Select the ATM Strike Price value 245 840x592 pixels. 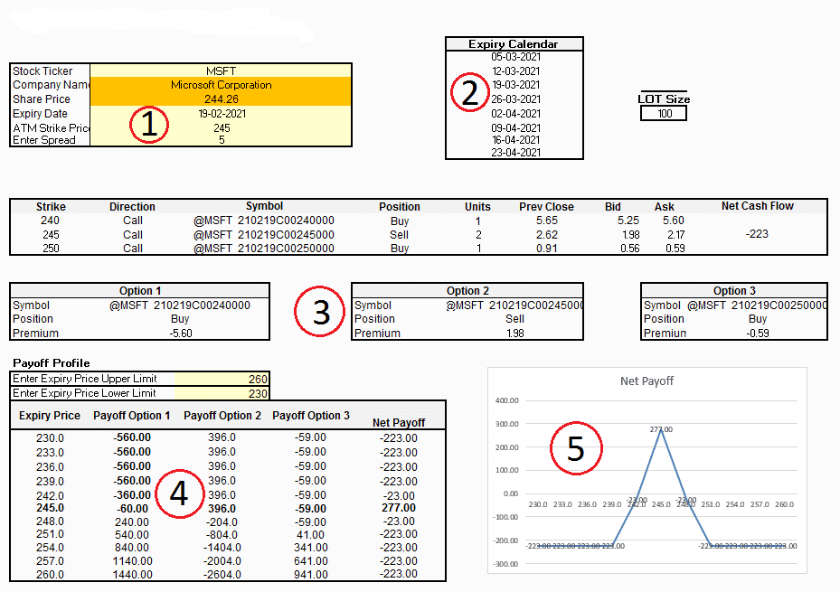pyautogui.click(x=221, y=127)
